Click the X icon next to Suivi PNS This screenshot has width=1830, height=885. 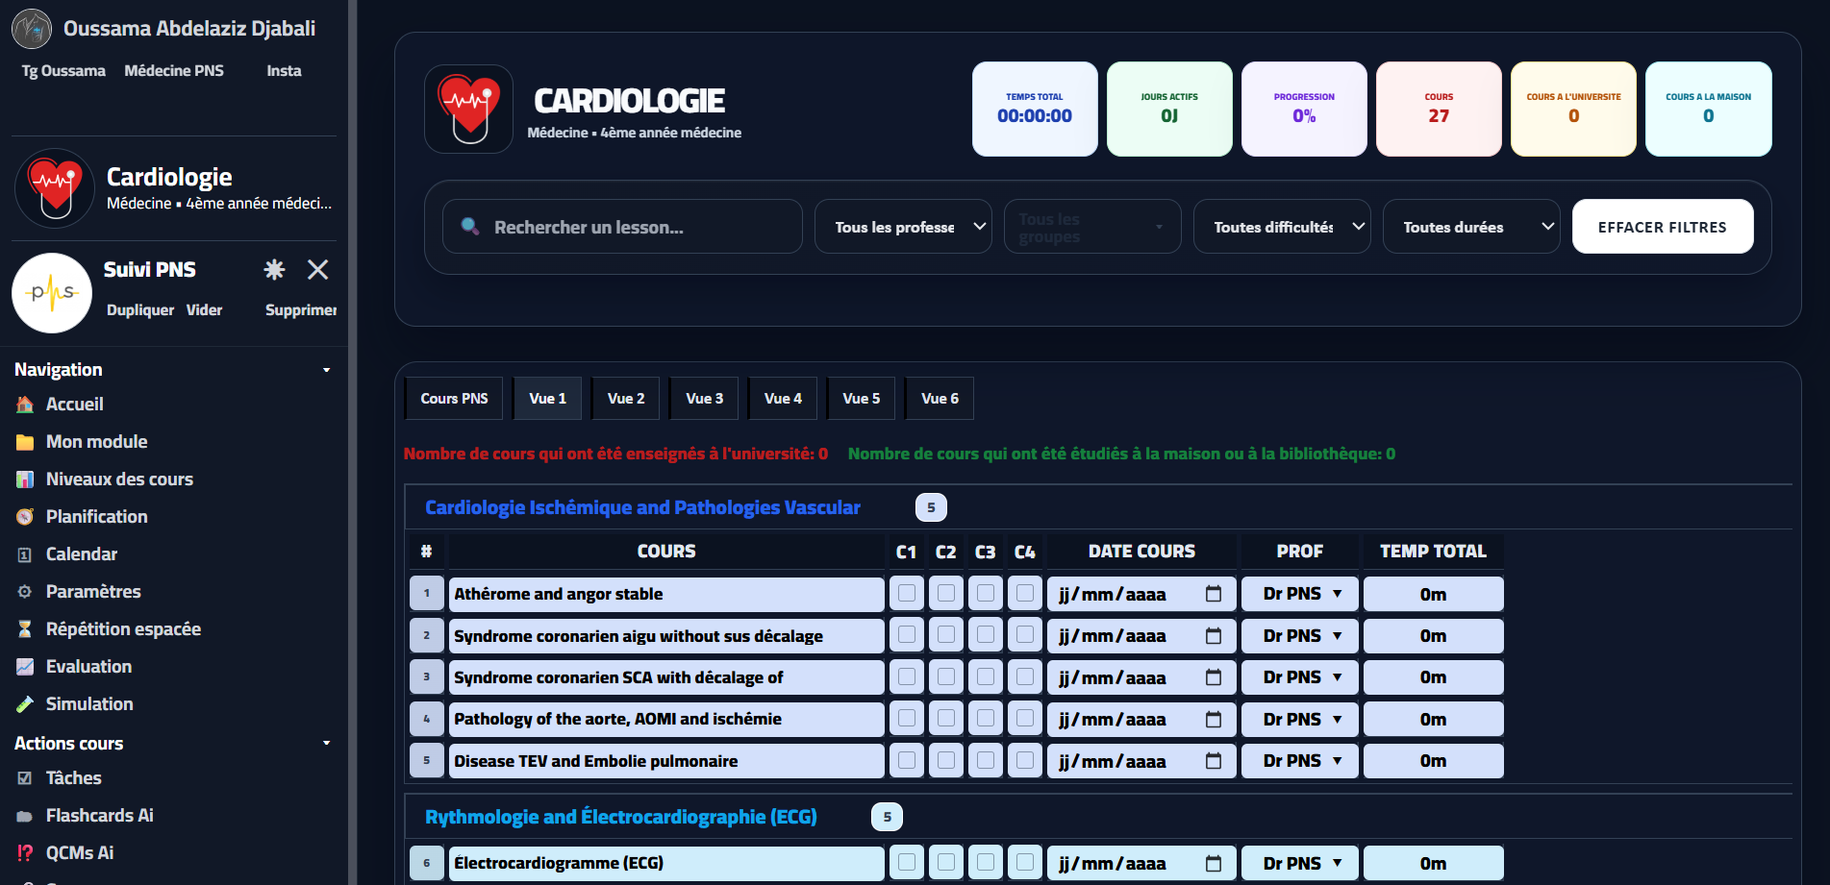click(x=317, y=270)
